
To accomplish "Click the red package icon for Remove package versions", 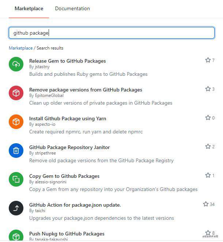I will tap(16, 93).
